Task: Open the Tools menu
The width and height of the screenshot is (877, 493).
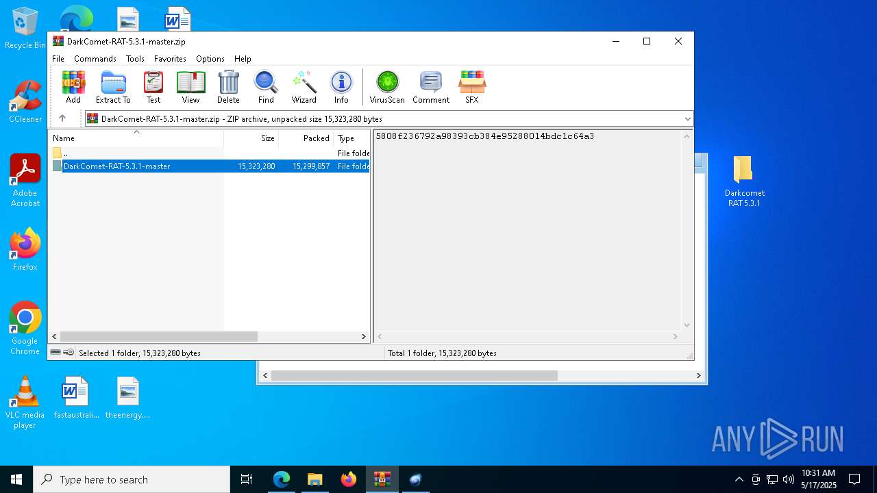Action: pyautogui.click(x=135, y=59)
